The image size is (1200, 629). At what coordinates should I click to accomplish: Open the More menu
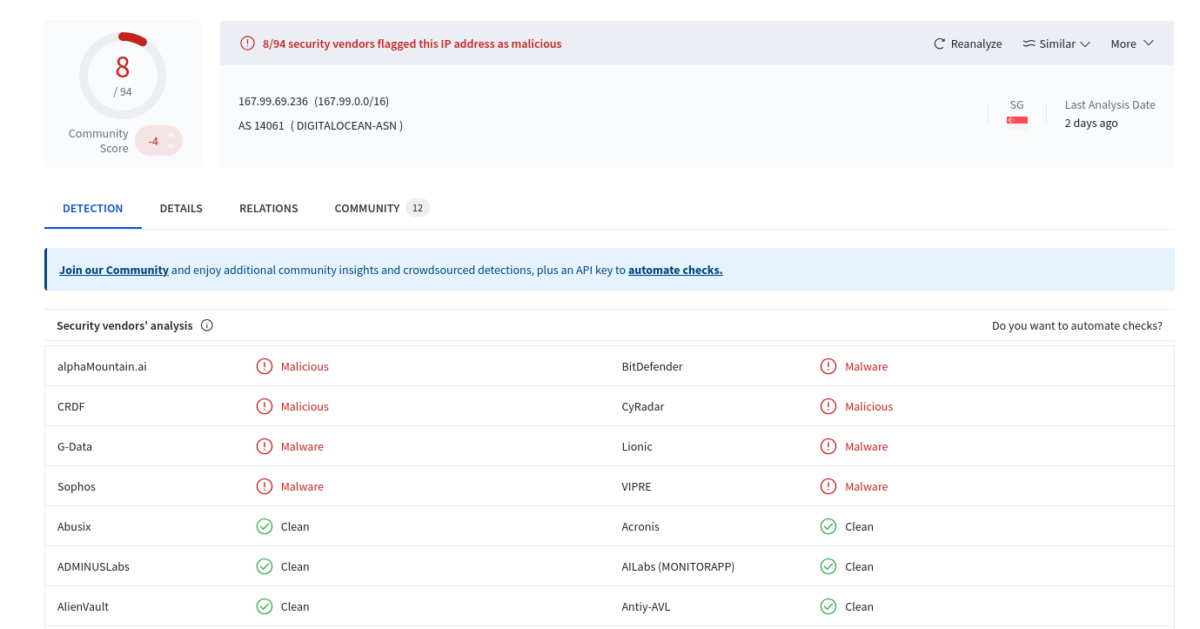1132,43
